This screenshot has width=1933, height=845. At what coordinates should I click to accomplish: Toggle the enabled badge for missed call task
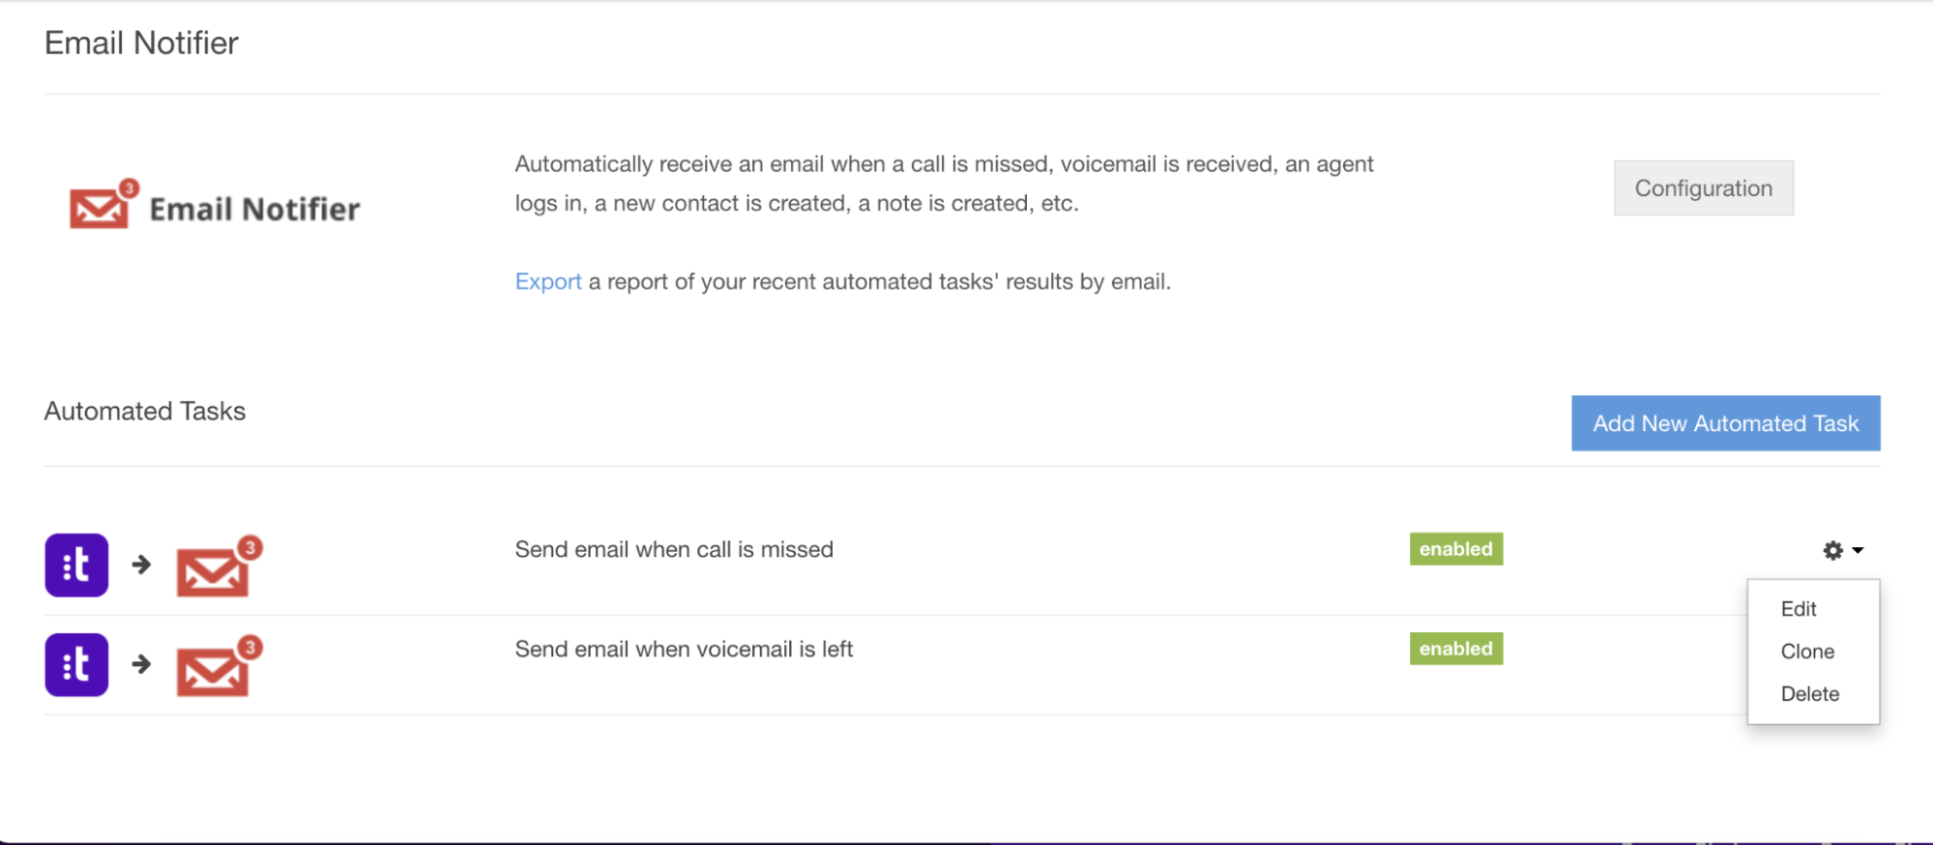pyautogui.click(x=1455, y=549)
